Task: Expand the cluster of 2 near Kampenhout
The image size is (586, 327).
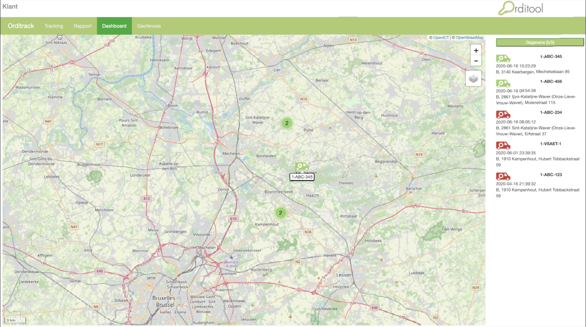Action: (280, 213)
